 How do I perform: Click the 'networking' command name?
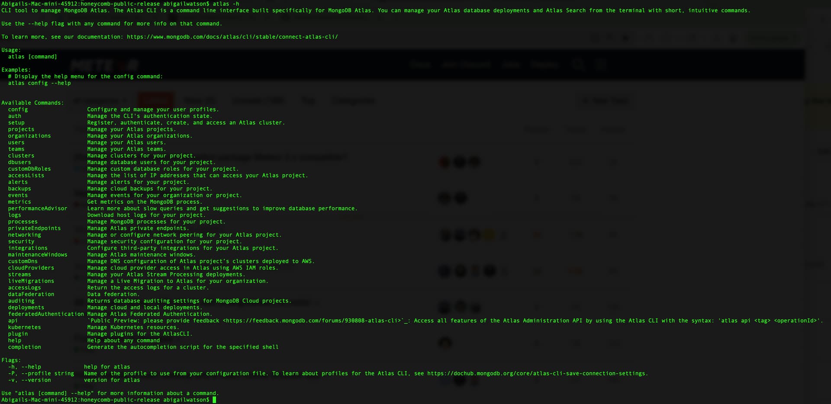pyautogui.click(x=24, y=235)
